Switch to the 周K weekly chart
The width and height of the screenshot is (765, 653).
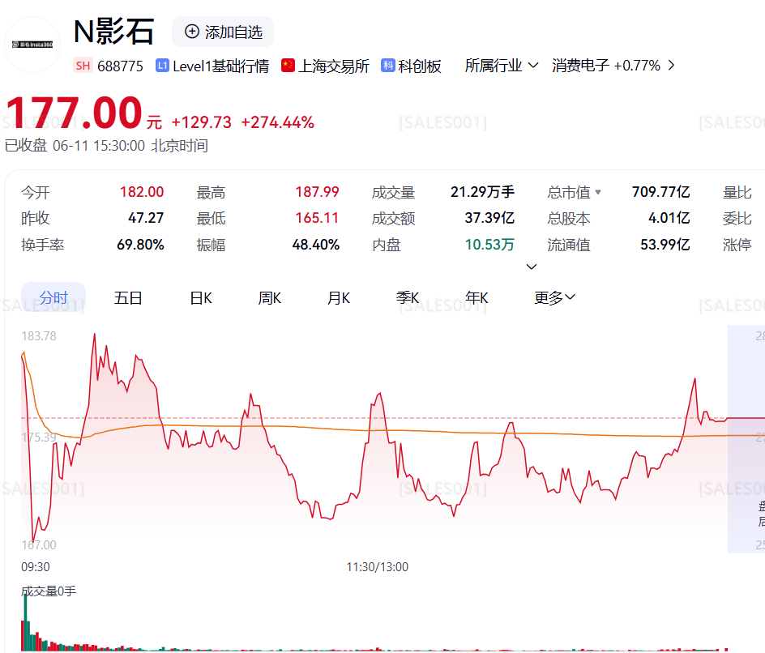[270, 298]
